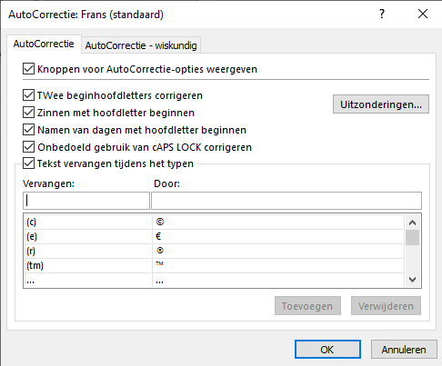The height and width of the screenshot is (366, 442).
Task: Select the (tm) trademark row
Action: (214, 265)
